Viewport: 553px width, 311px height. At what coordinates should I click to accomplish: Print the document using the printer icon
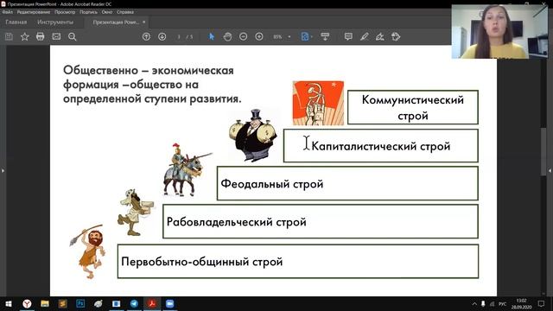pos(41,36)
